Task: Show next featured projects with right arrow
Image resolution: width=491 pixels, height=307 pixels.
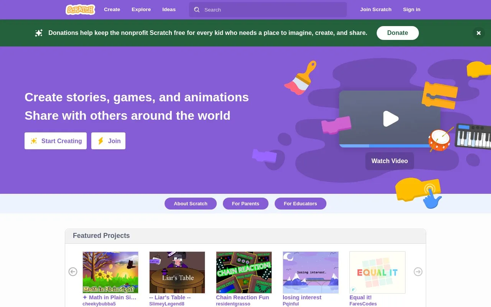Action: pyautogui.click(x=418, y=272)
